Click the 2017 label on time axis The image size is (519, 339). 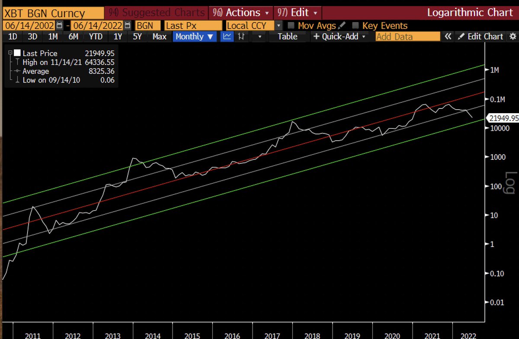click(272, 336)
